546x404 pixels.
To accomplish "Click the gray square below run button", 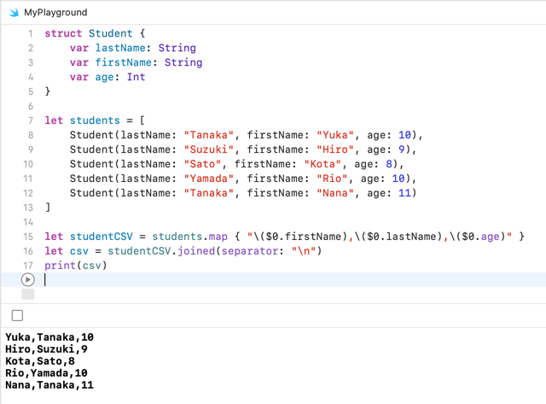I will (27, 295).
